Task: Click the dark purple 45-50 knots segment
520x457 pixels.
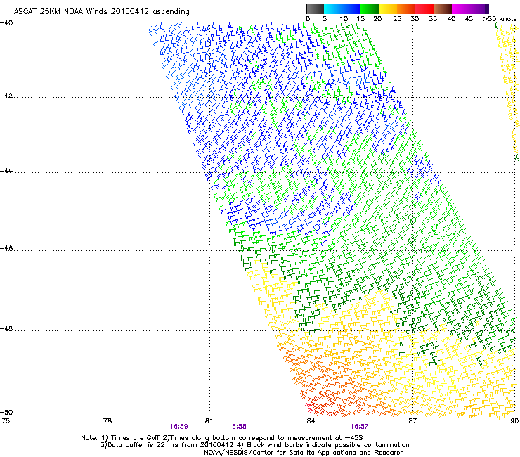Action: click(479, 8)
